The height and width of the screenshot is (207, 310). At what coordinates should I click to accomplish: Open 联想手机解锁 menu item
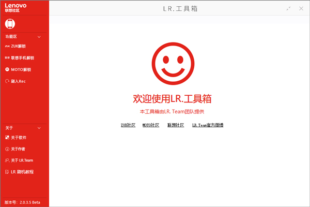point(20,58)
